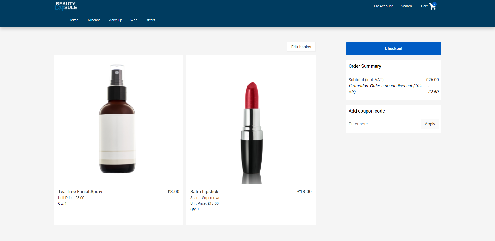Screen dimensions: 495x241
Task: Go to the Home menu item
Action: tap(73, 20)
